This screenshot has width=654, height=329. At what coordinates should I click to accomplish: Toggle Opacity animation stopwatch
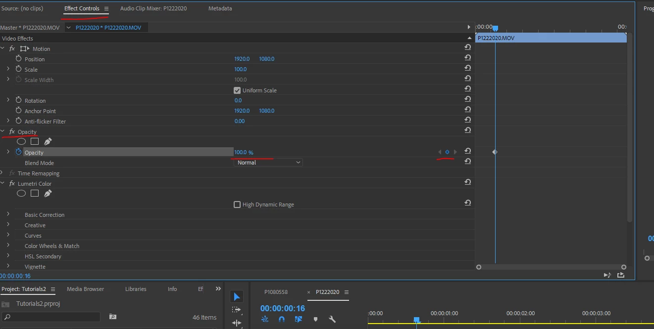[19, 152]
